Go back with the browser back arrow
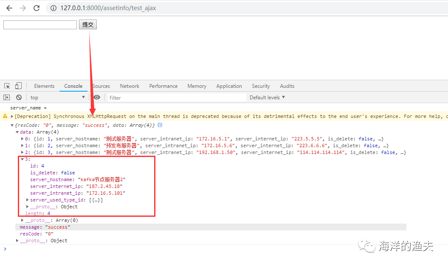 [x=9, y=8]
